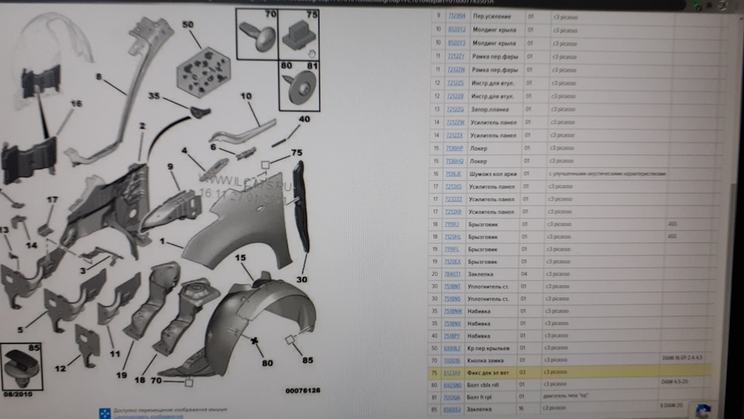Click the reCAPTCHA badge icon

(703, 410)
